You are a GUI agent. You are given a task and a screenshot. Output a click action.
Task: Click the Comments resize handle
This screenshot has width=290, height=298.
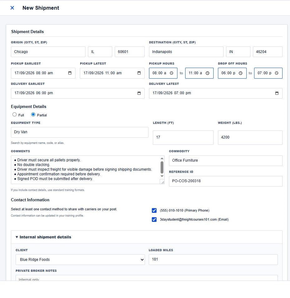pos(163,182)
